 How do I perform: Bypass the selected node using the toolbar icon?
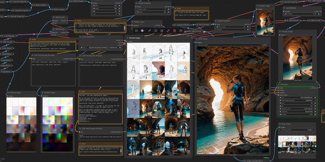(x=149, y=31)
